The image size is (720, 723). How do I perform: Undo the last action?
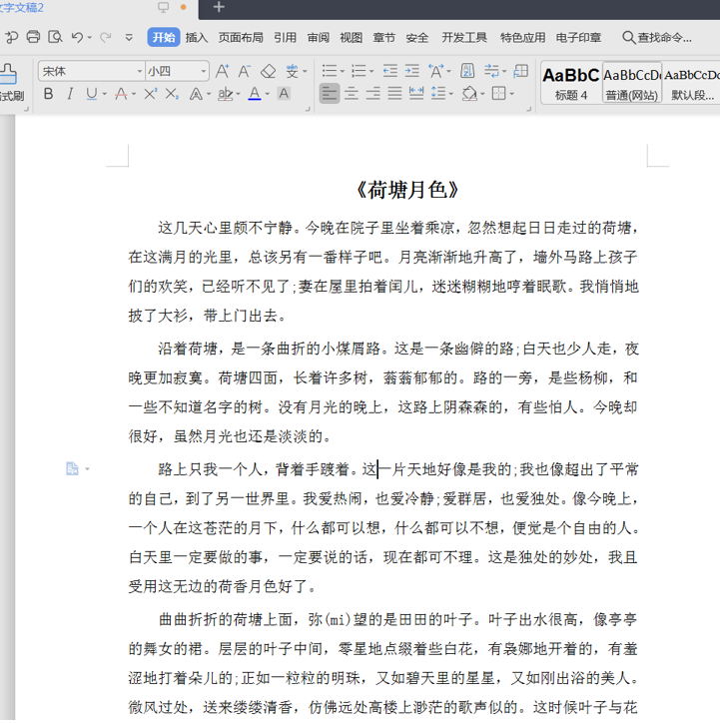tap(77, 37)
